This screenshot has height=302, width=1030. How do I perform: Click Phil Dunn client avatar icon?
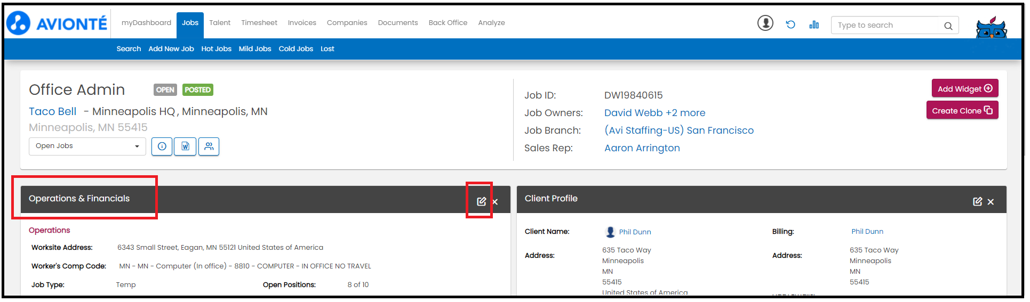click(610, 232)
